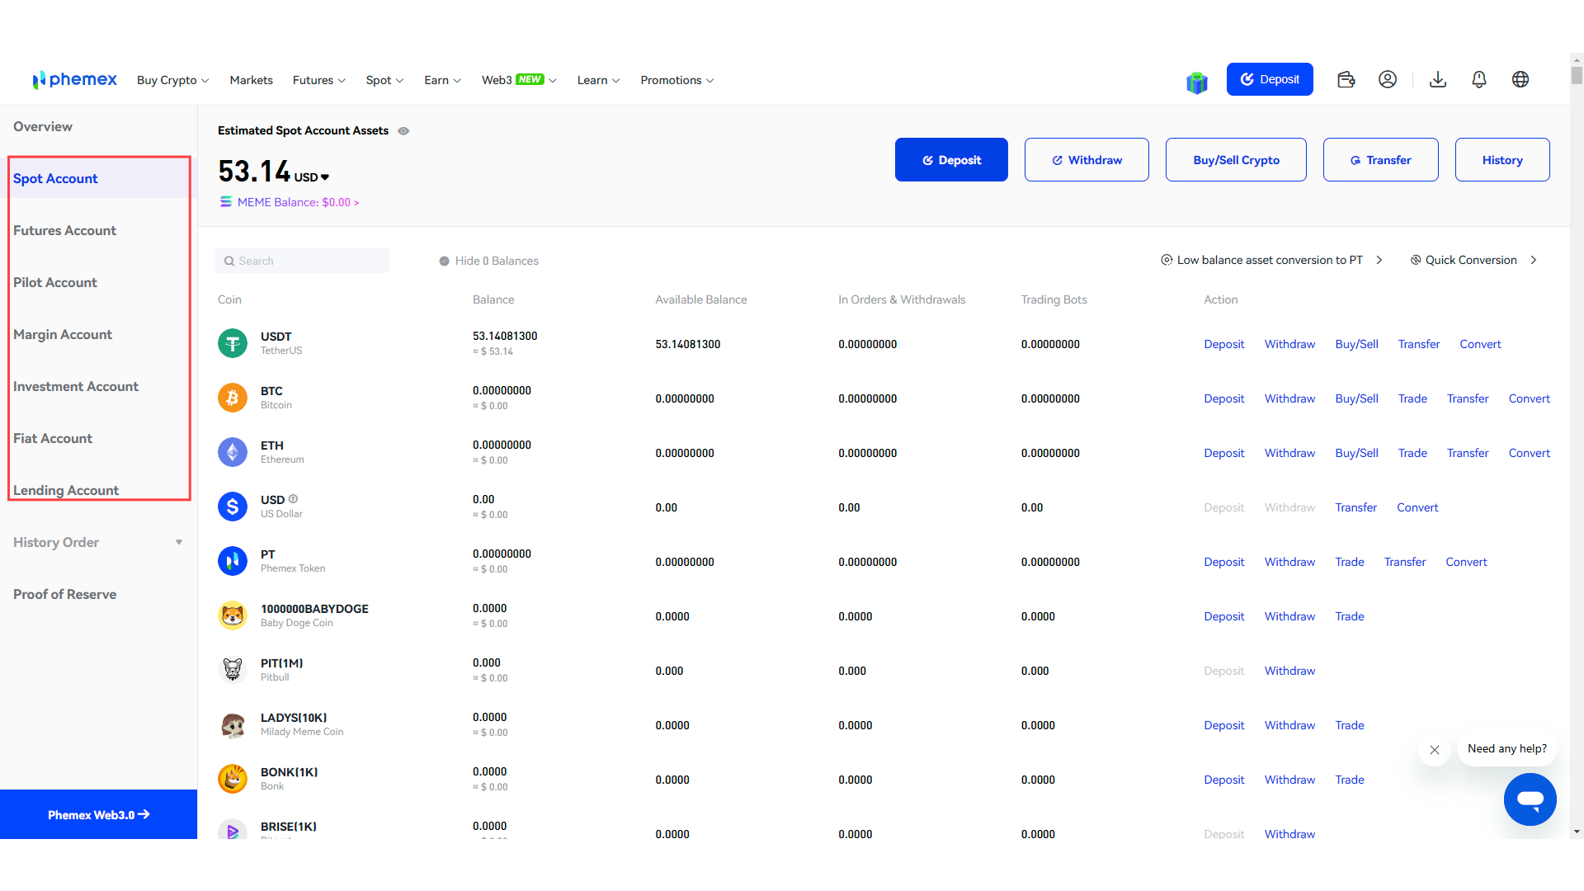Click Trade in the BTC row

point(1412,398)
